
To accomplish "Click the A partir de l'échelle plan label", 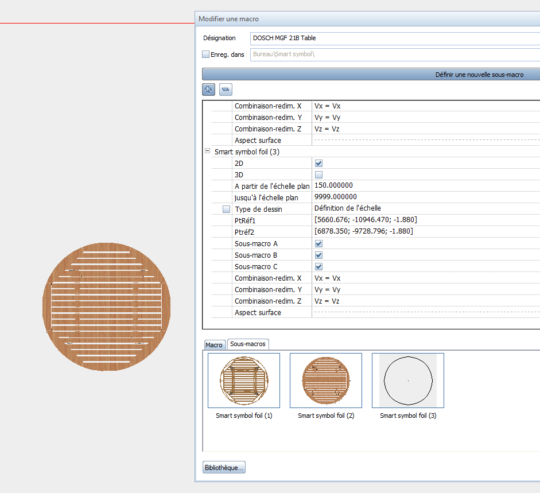I will coord(272,187).
